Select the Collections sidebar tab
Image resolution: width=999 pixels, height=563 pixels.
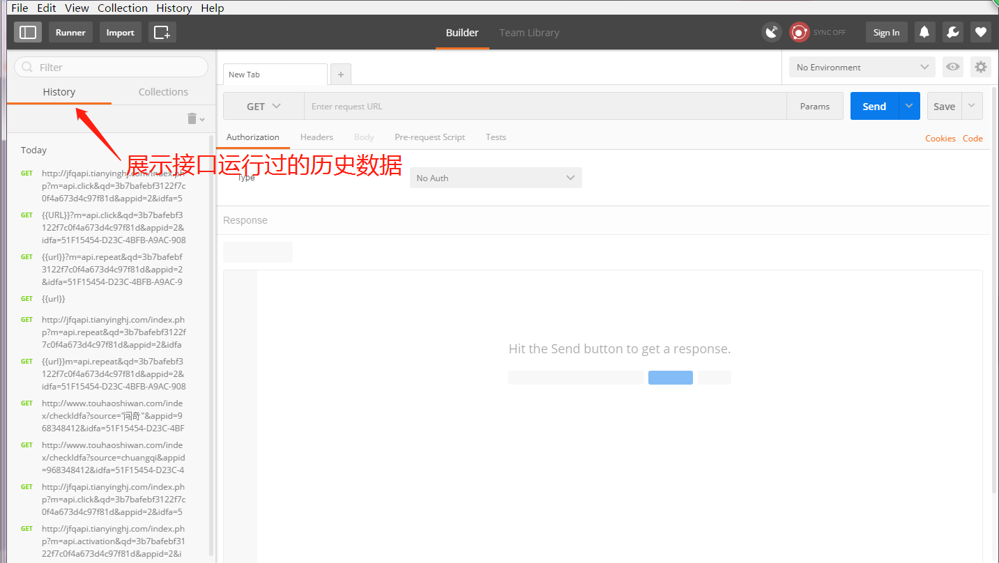point(163,92)
